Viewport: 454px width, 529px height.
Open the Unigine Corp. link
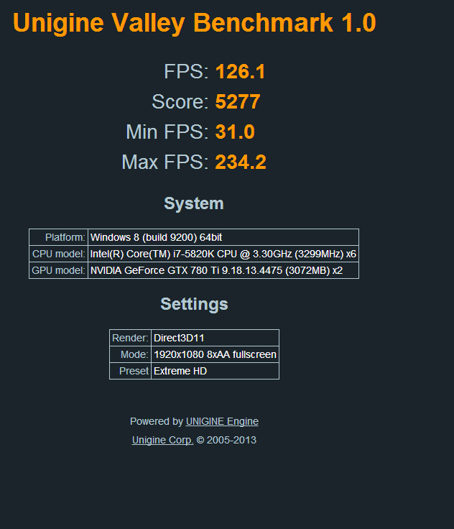click(162, 440)
